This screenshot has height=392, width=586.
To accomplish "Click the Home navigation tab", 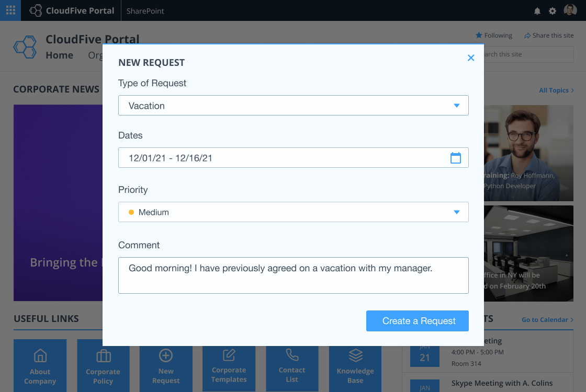I will pyautogui.click(x=59, y=55).
